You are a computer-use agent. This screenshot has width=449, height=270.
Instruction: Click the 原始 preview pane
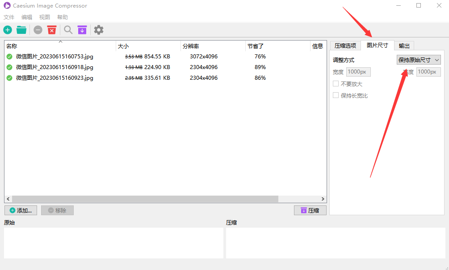click(113, 243)
